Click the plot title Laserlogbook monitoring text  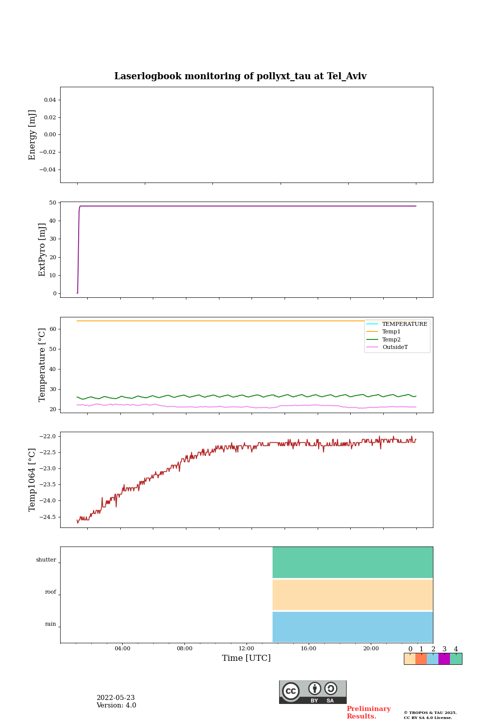[x=240, y=76]
